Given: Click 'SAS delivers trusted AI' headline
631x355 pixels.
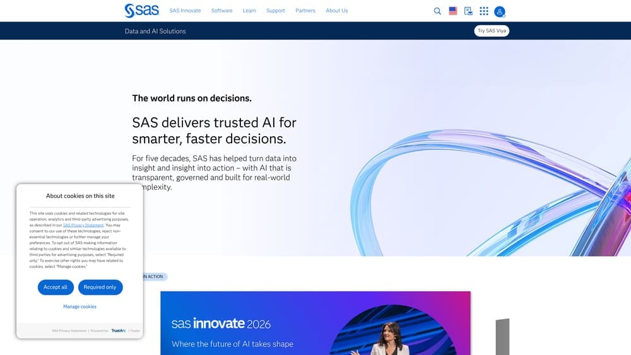Looking at the screenshot, I should [214, 131].
